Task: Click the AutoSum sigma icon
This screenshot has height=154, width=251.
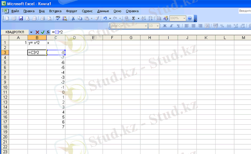Action: point(133,18)
